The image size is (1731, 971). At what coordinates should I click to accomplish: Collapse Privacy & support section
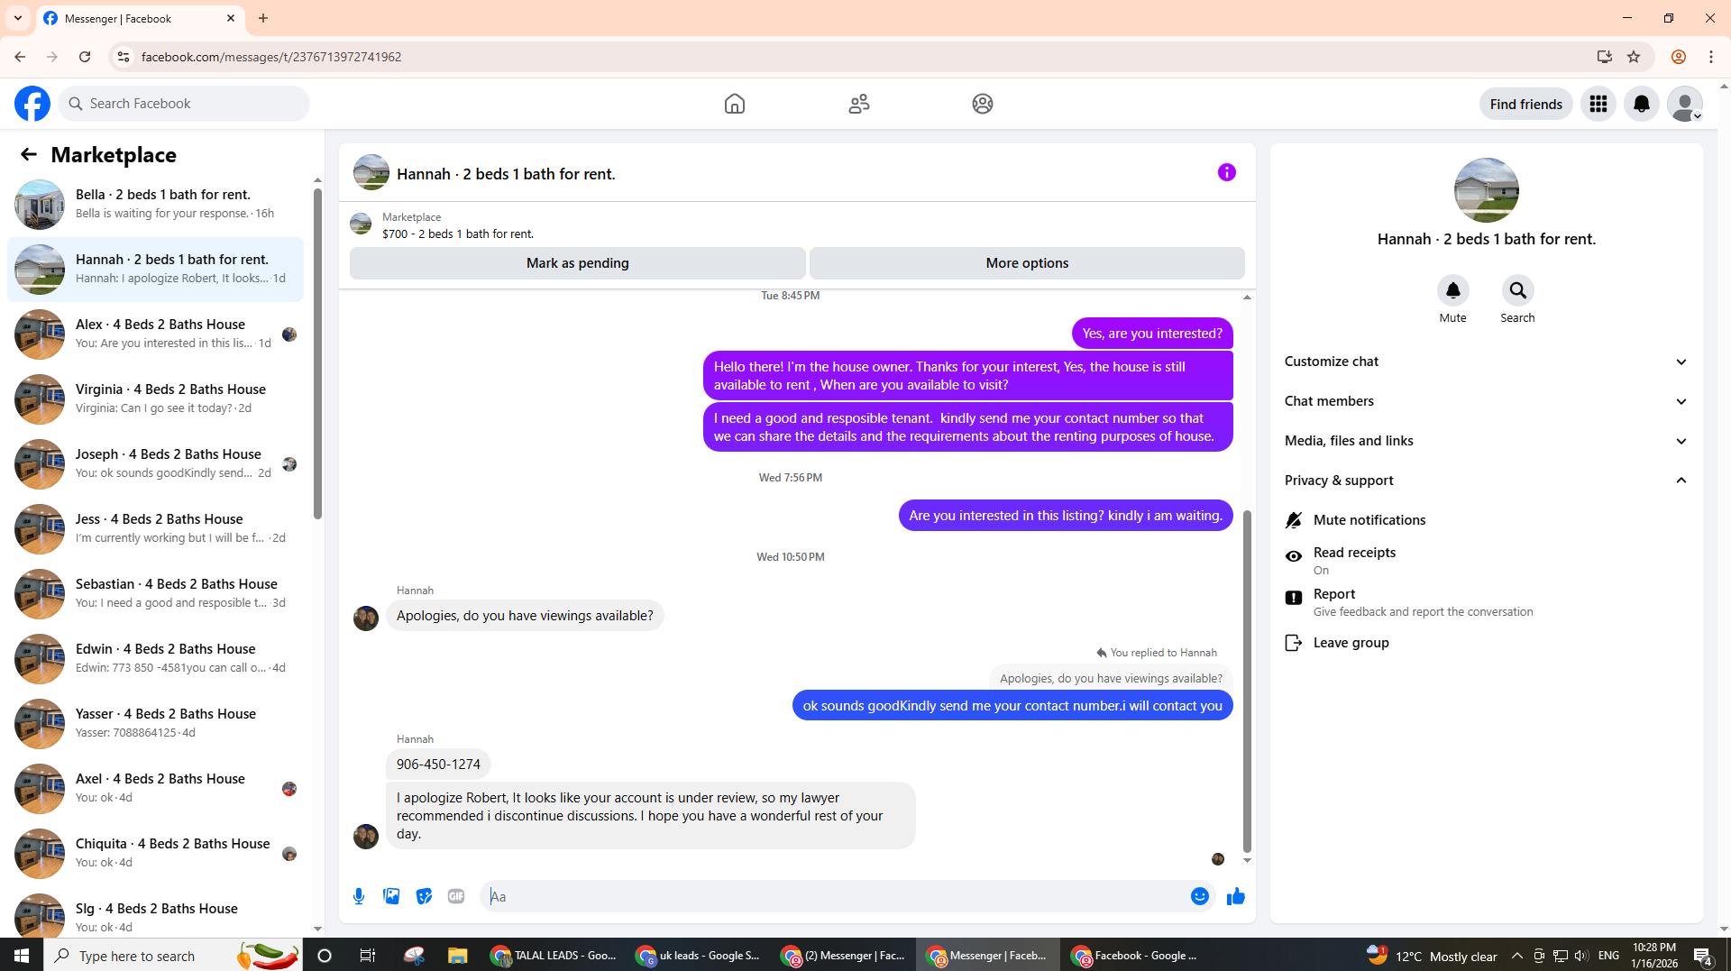(x=1486, y=481)
